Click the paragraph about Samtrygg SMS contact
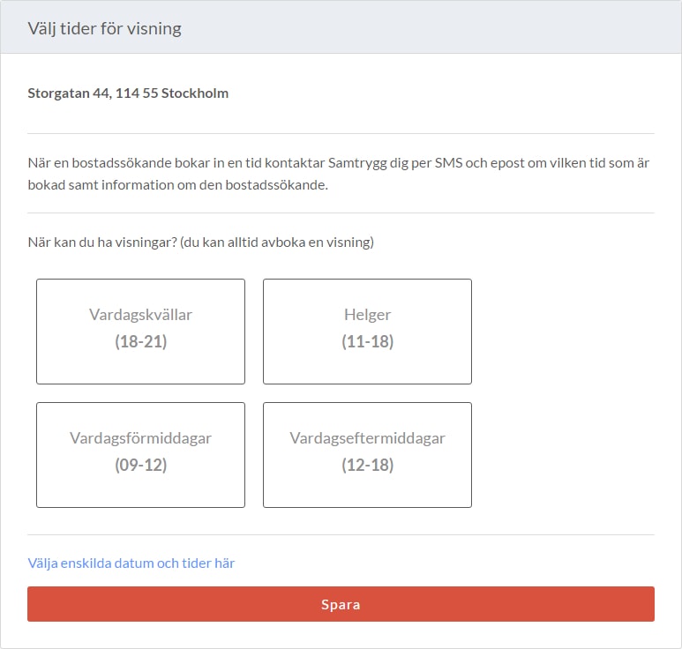 tap(339, 174)
